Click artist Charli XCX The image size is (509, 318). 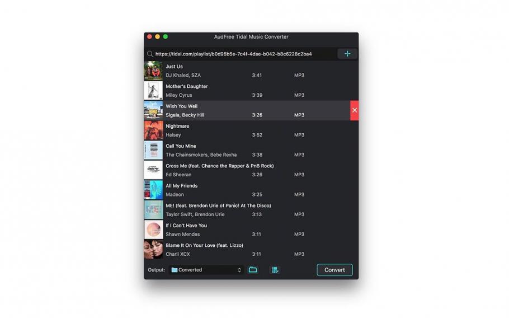pyautogui.click(x=178, y=254)
